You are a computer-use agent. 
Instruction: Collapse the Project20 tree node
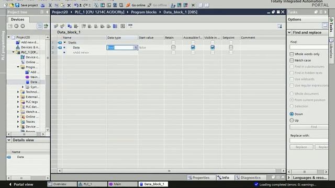click(x=9, y=37)
